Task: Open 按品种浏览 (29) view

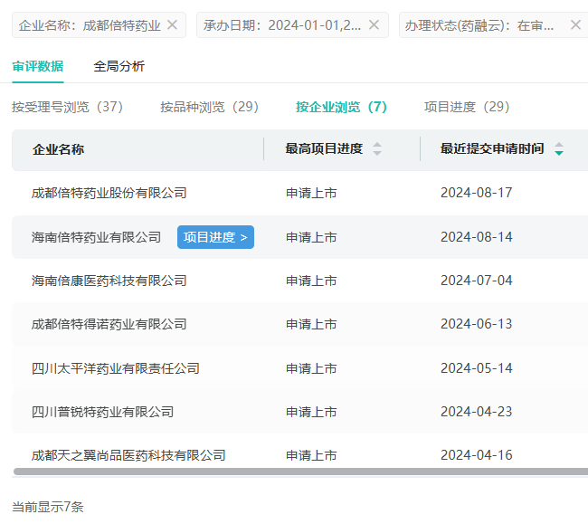Action: pyautogui.click(x=209, y=107)
